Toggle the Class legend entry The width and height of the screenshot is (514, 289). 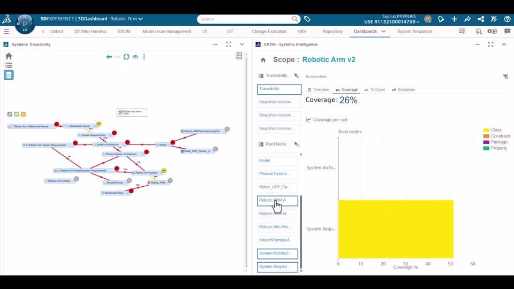pyautogui.click(x=493, y=130)
